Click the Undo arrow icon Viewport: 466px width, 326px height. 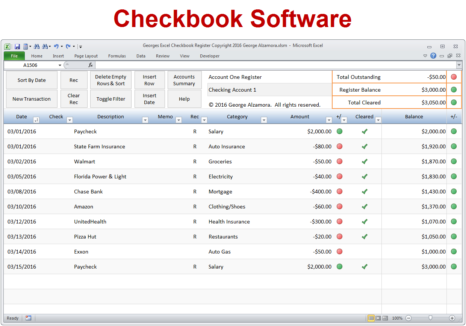click(56, 46)
